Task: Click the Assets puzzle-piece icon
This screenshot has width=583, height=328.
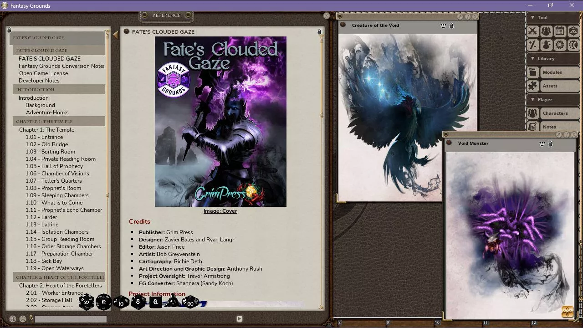Action: 532,86
